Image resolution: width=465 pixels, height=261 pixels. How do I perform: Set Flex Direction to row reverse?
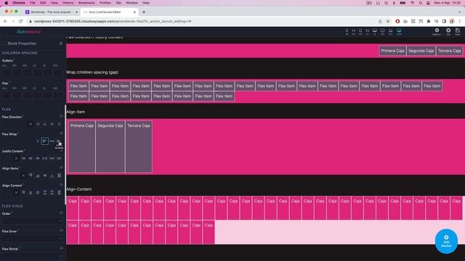45,124
